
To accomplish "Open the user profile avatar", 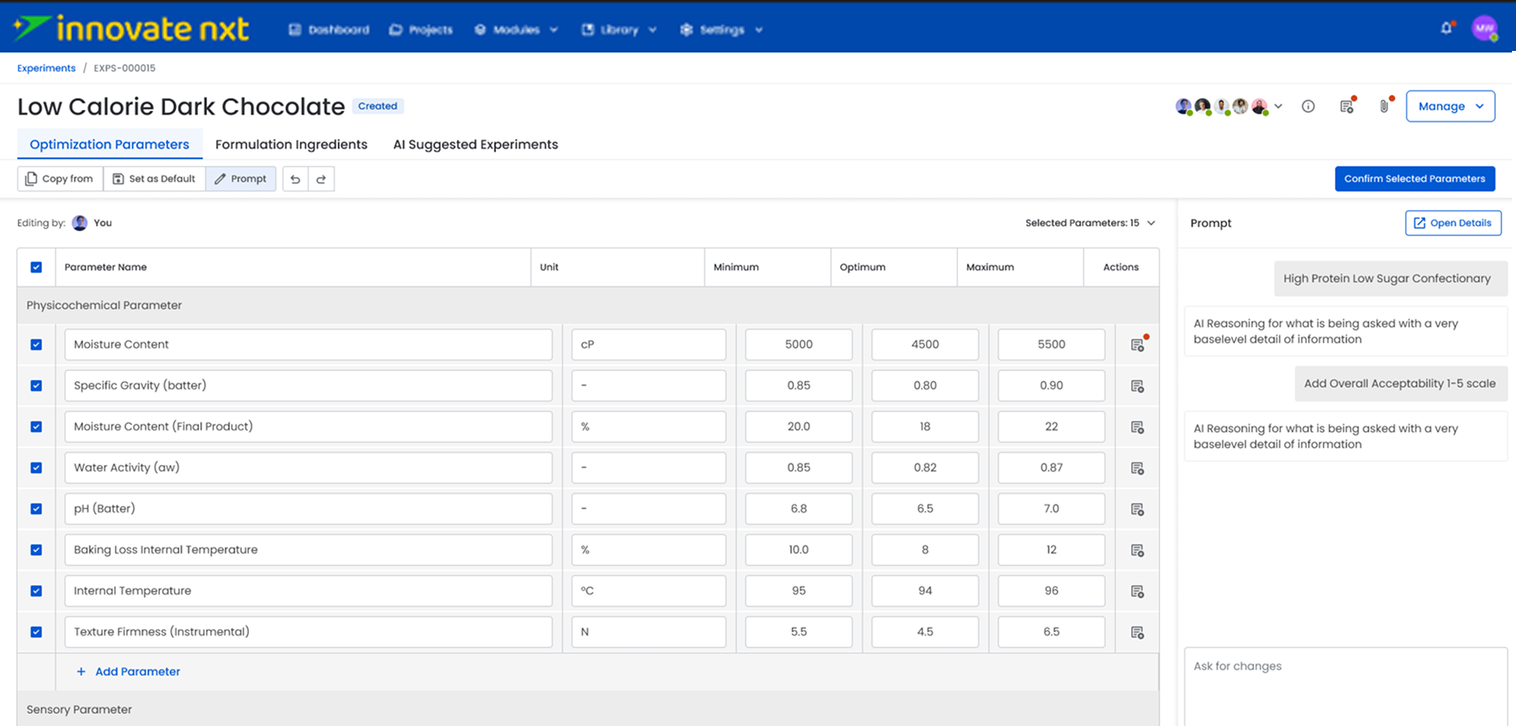I will pos(1484,28).
